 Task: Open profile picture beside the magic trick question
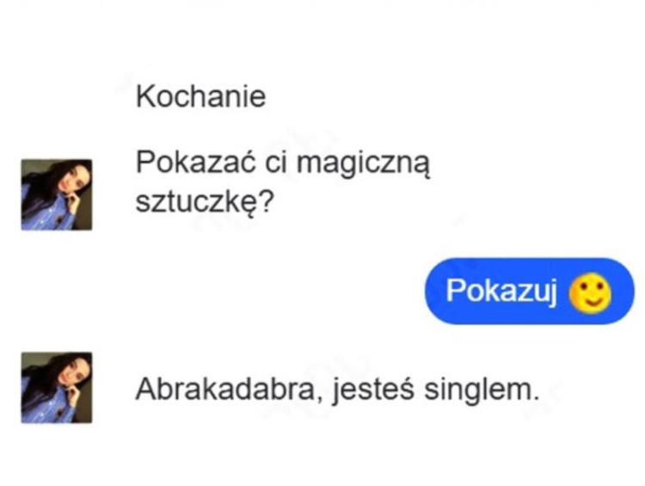(x=57, y=194)
